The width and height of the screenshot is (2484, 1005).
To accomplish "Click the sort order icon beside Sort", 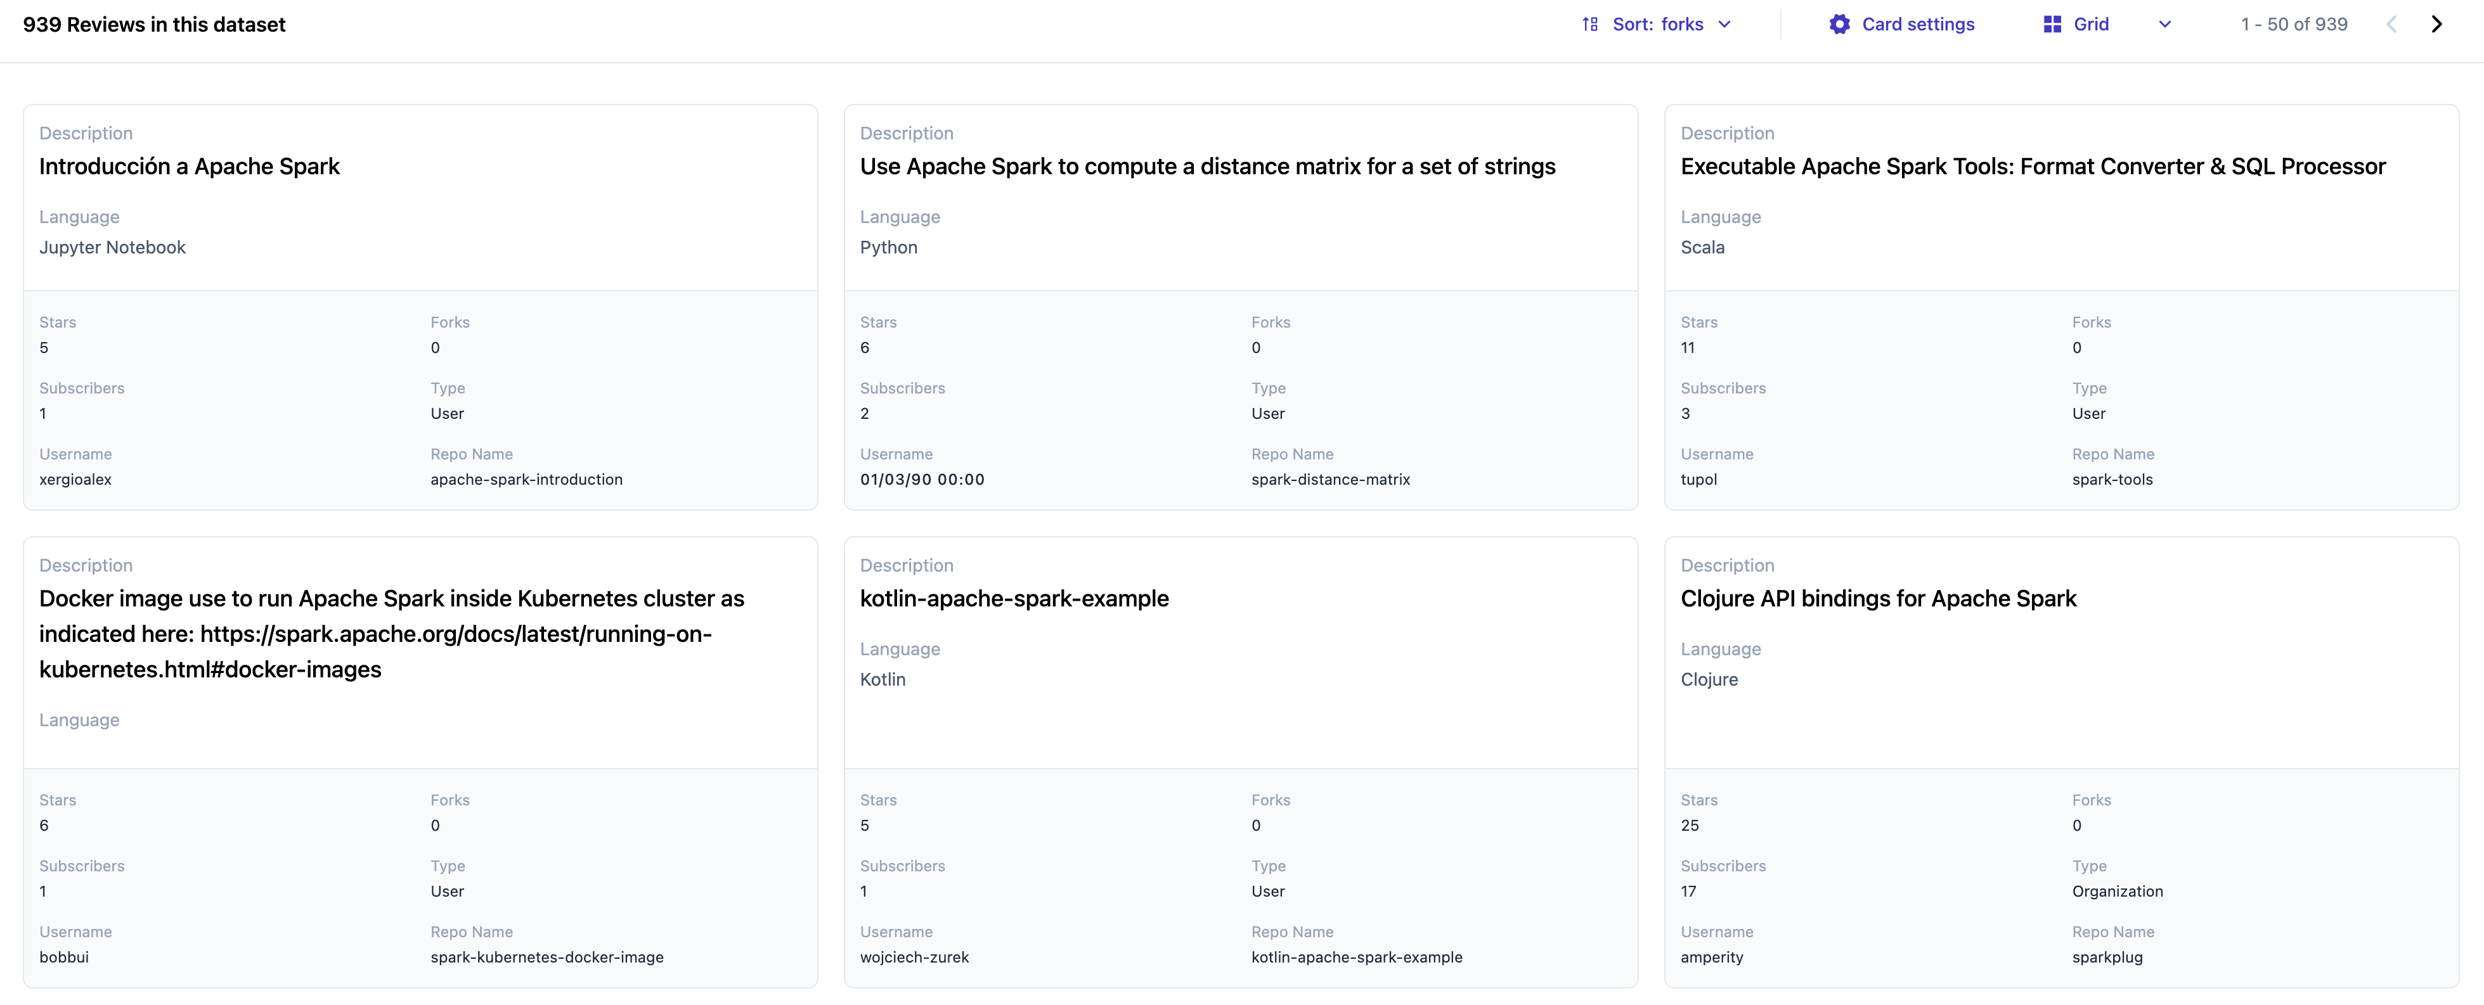I will coord(1590,24).
